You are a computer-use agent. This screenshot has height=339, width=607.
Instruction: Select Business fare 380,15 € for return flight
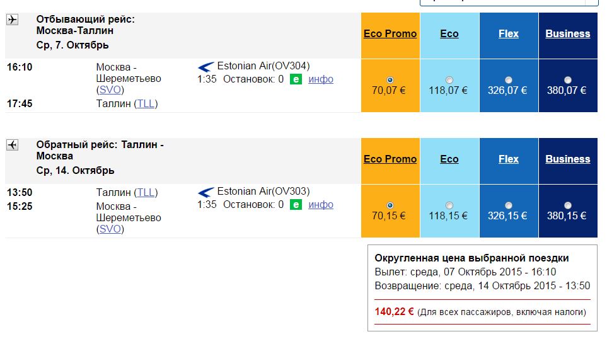(x=567, y=205)
